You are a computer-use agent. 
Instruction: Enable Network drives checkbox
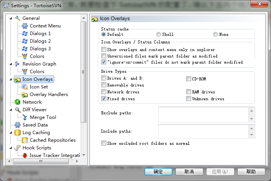click(x=104, y=92)
